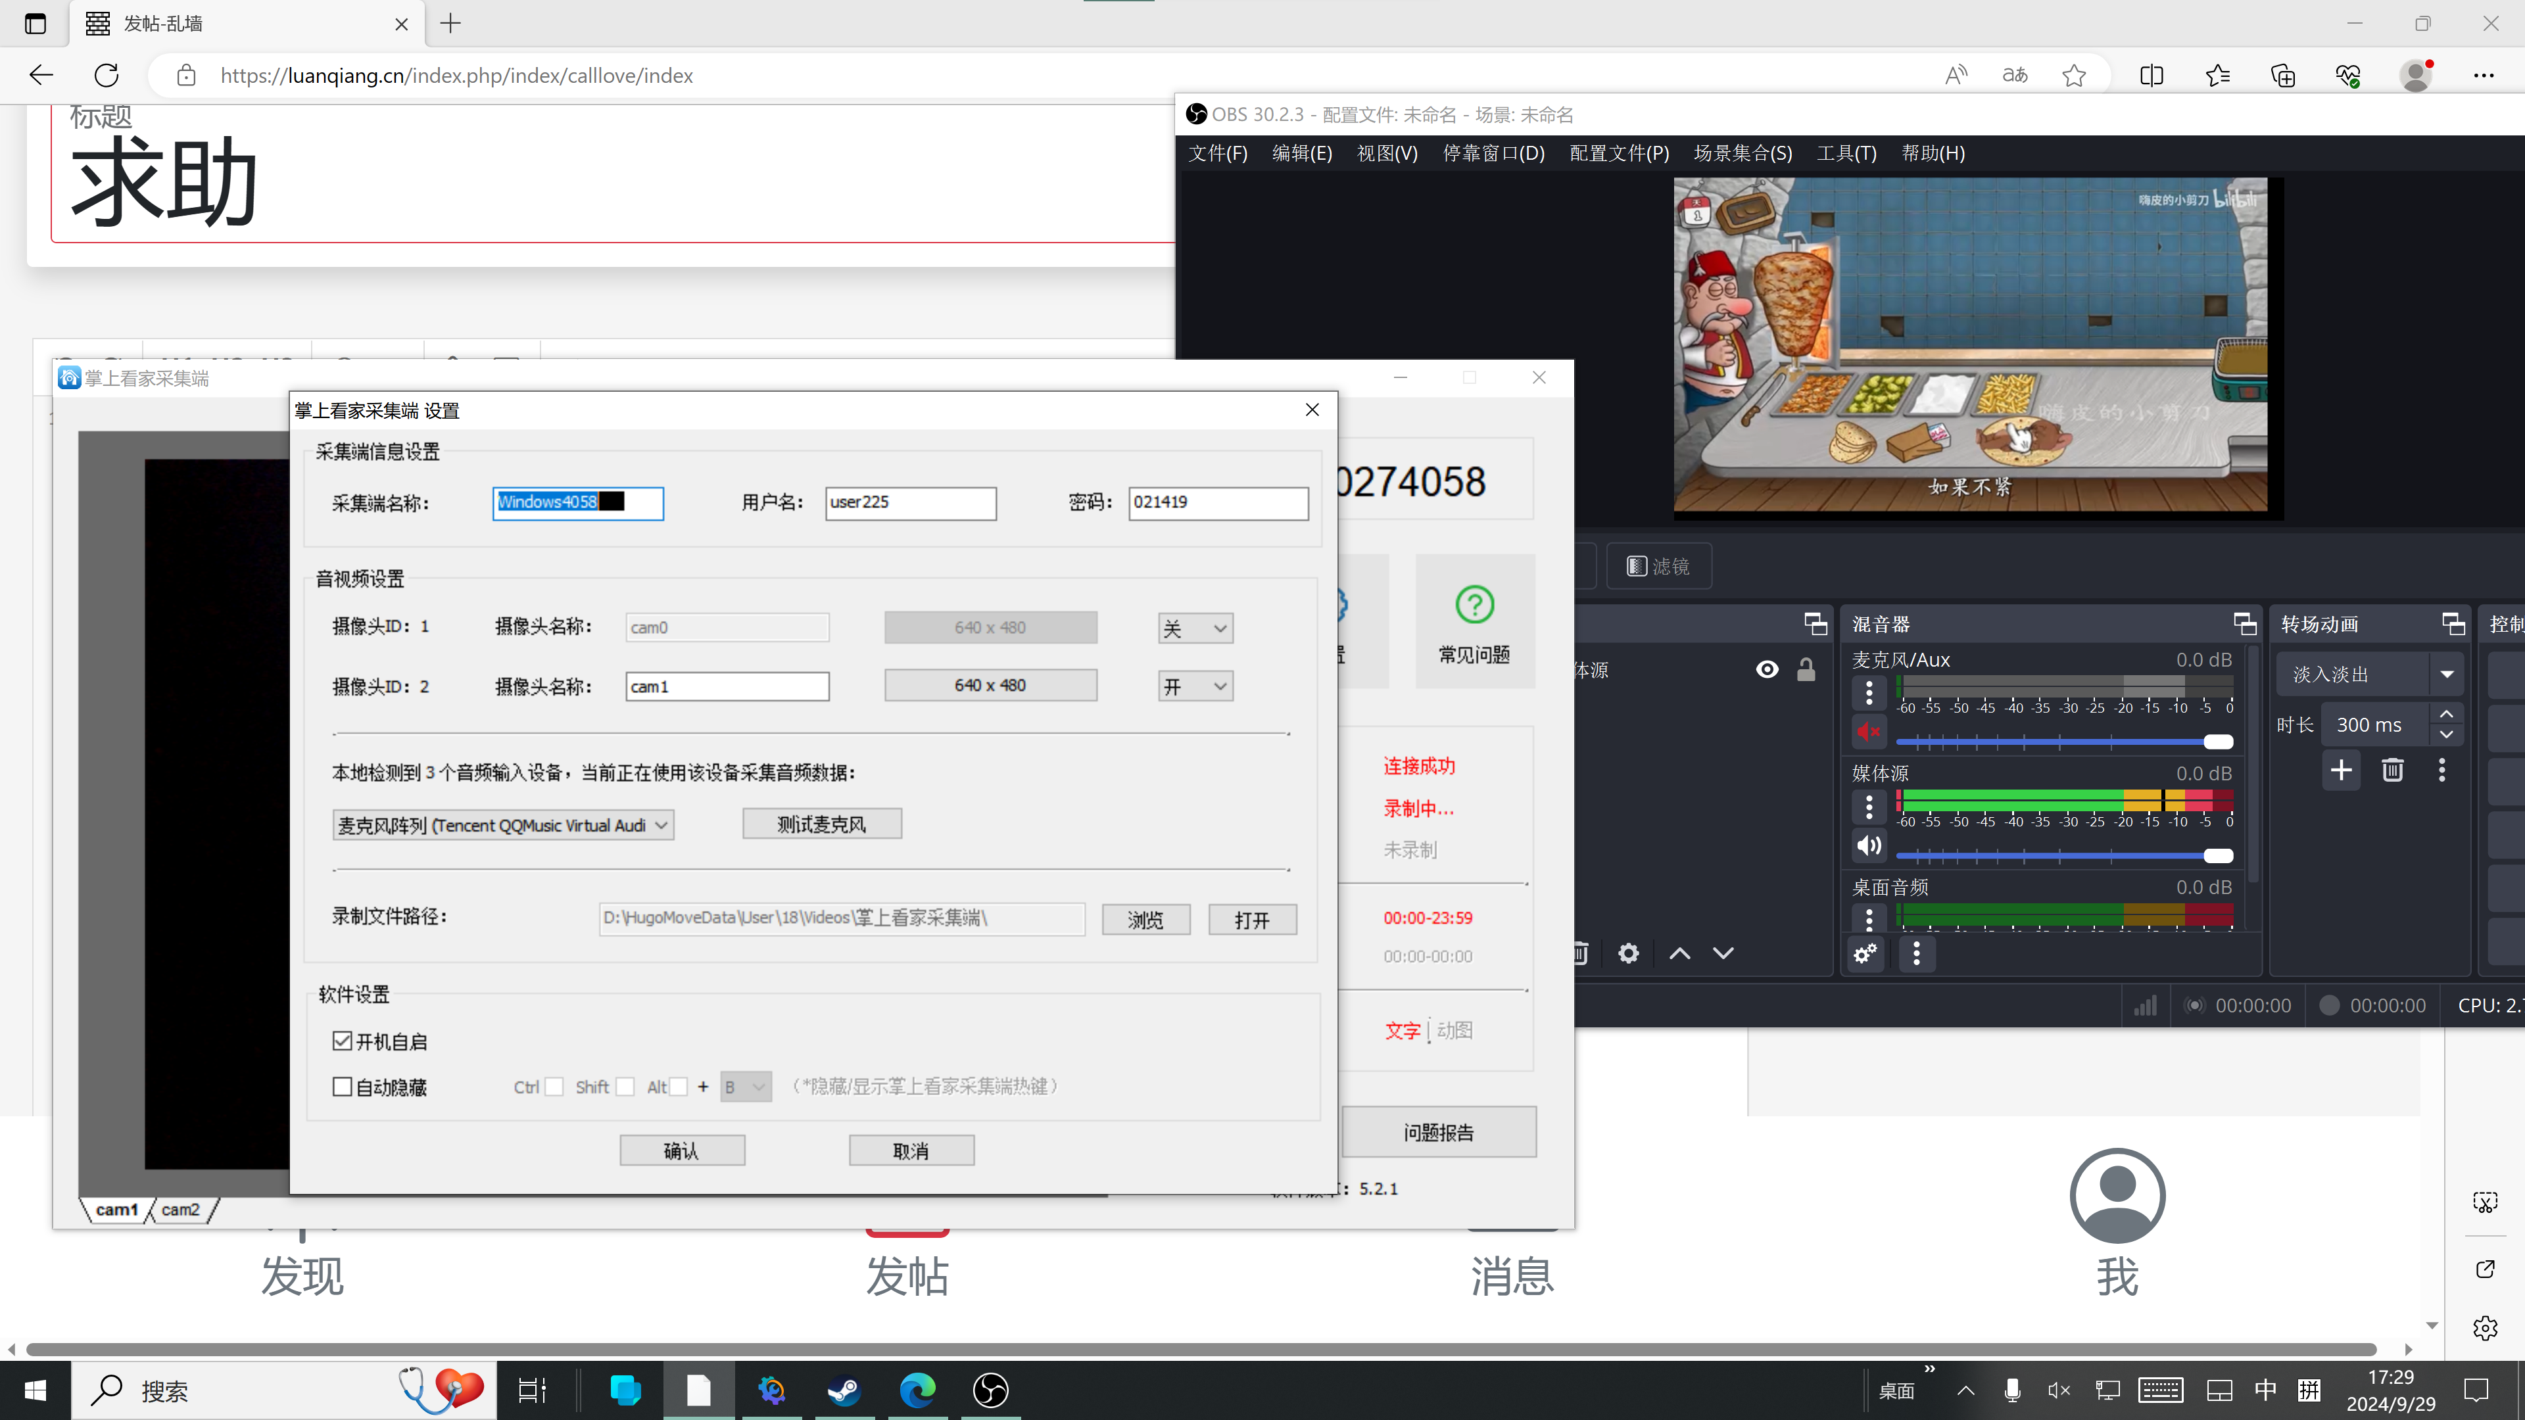Add a new scene transition with plus

[2341, 770]
